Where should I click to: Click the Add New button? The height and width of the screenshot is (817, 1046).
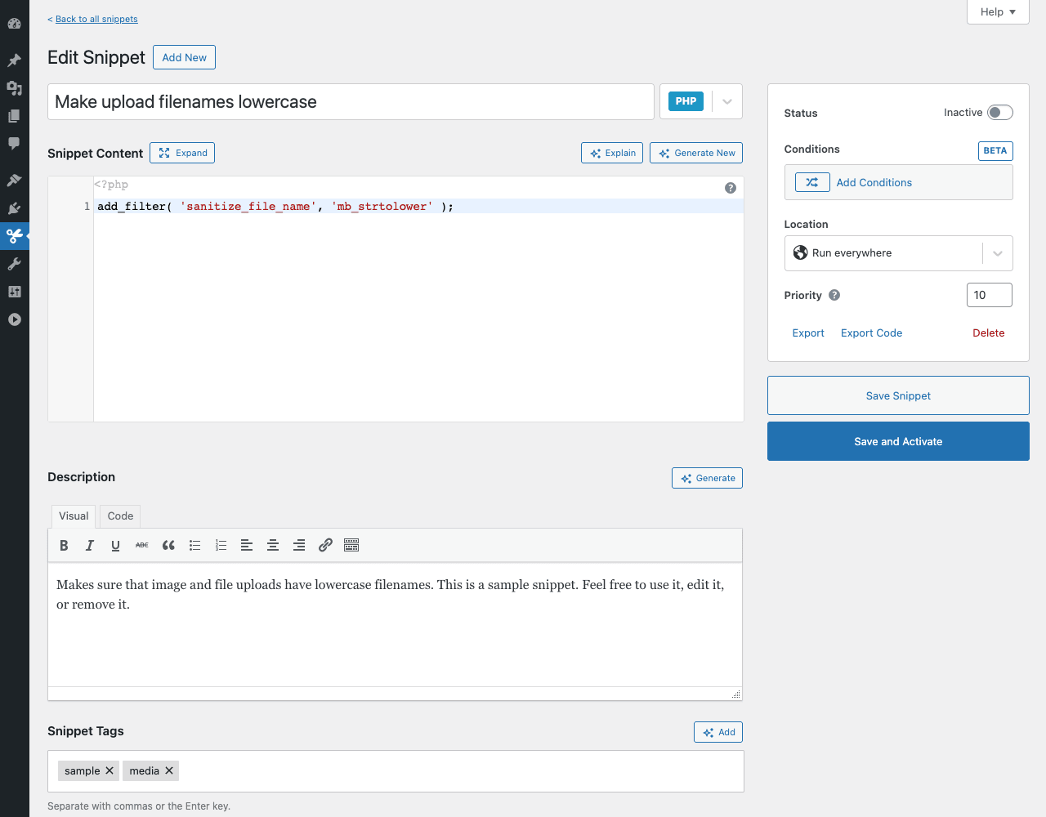[x=184, y=57]
